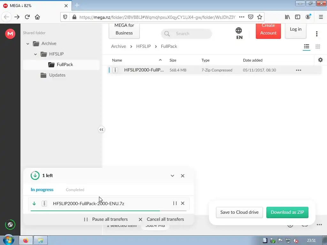This screenshot has height=245, width=327.
Task: Switch to thumbnail grid view
Action: [318, 47]
